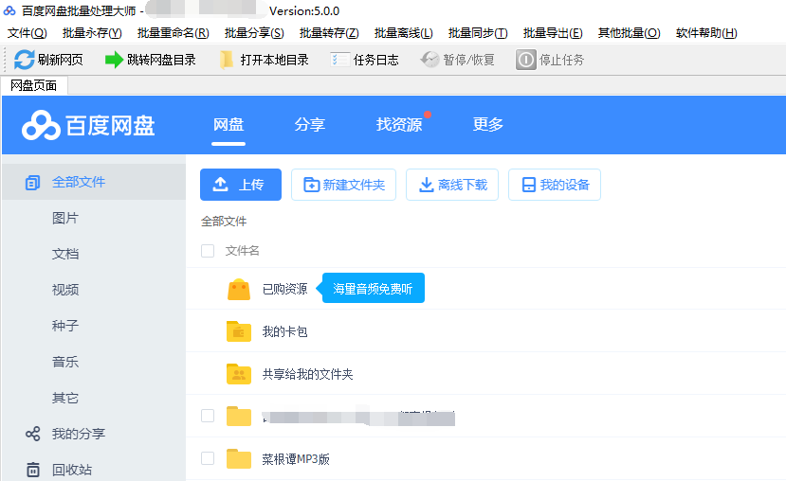Select 视频 in the sidebar
This screenshot has height=481, width=786.
65,290
